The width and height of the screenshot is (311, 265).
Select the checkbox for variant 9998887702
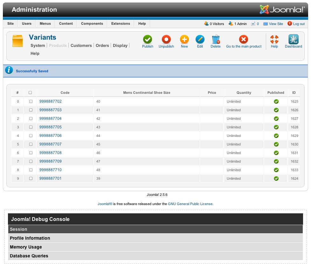coord(31,101)
